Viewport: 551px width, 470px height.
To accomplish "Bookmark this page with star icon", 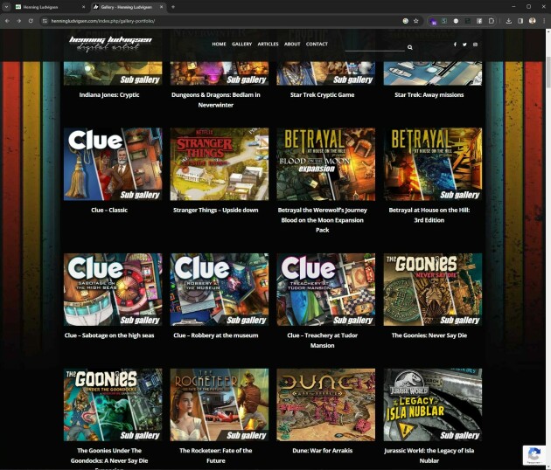I will click(416, 21).
